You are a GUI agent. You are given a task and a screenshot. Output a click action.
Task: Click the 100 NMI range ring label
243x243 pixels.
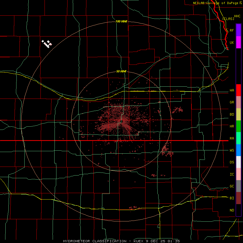tap(121, 21)
